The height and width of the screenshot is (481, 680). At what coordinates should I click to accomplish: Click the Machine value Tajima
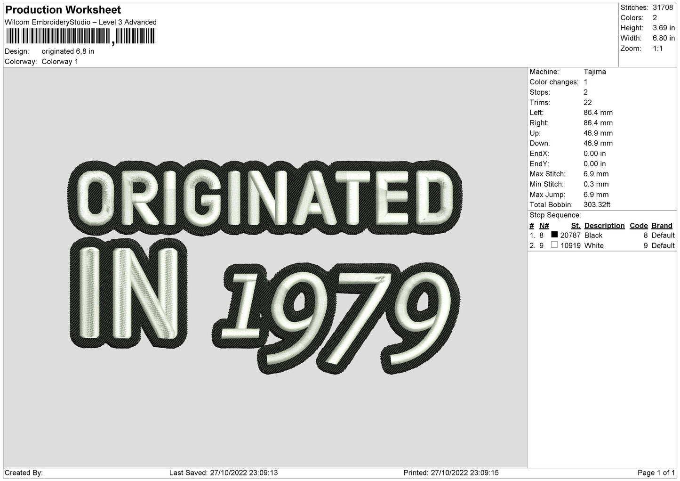tap(594, 72)
